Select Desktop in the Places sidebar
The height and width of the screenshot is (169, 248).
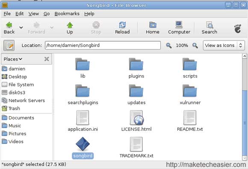point(27,77)
